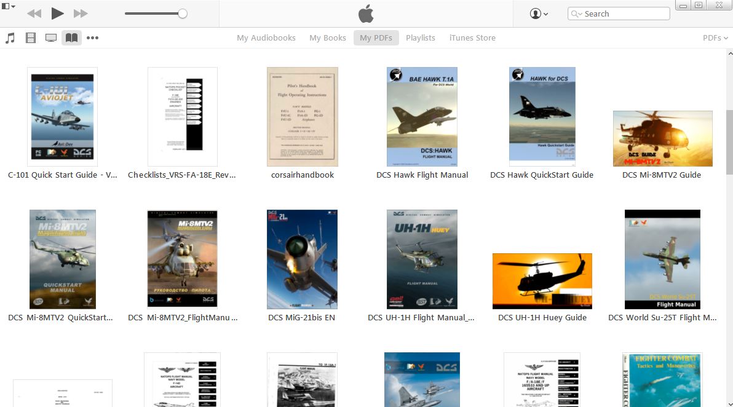Expand the PDFs view options dropdown
The width and height of the screenshot is (733, 407).
pos(715,38)
